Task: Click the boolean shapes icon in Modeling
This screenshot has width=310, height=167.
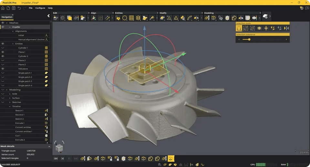Action: tap(234, 18)
